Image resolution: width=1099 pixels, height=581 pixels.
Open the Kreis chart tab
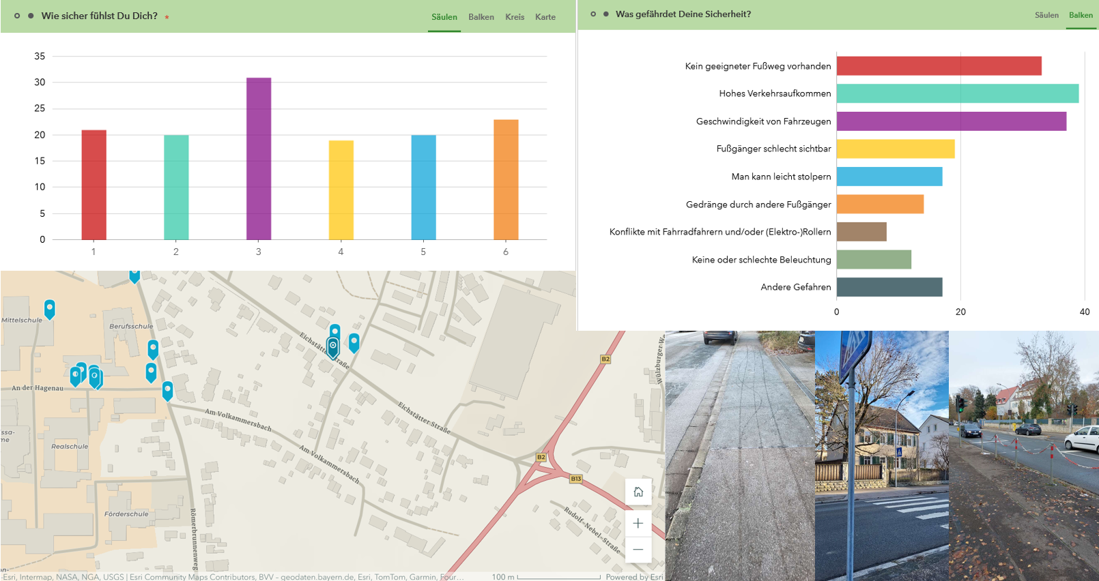pyautogui.click(x=515, y=17)
